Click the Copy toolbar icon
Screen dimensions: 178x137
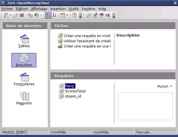pyautogui.click(x=30, y=15)
